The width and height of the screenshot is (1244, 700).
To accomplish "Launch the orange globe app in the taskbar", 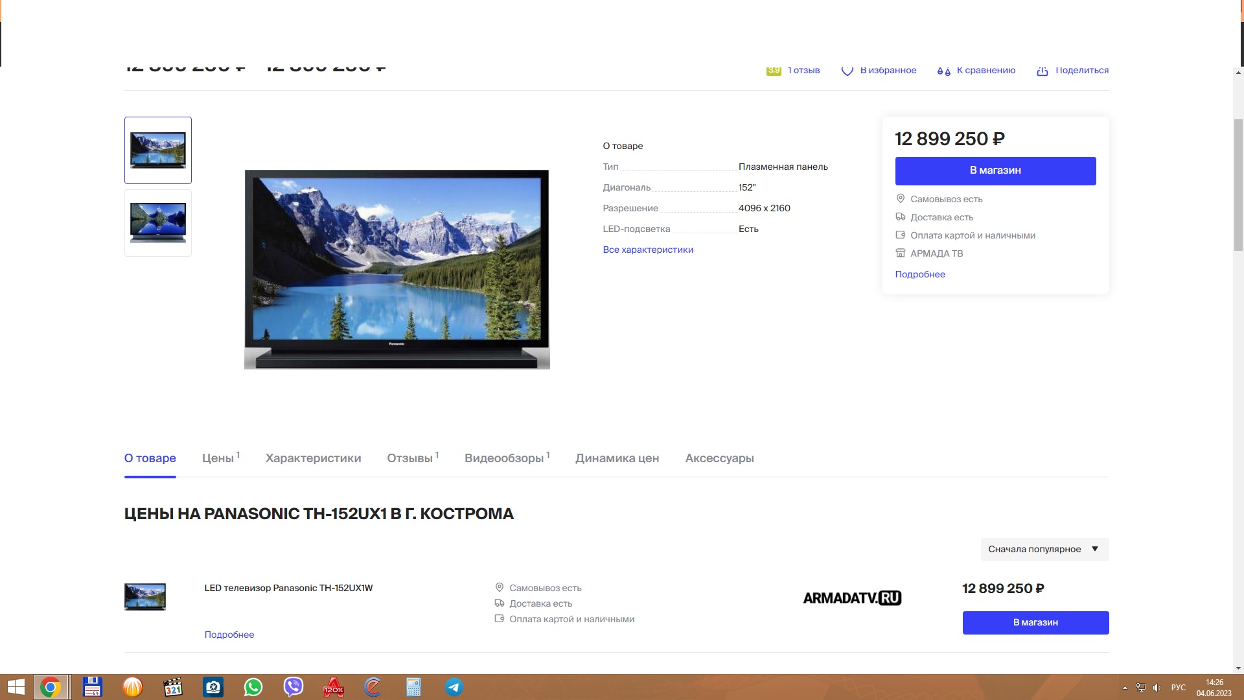I will click(x=132, y=687).
